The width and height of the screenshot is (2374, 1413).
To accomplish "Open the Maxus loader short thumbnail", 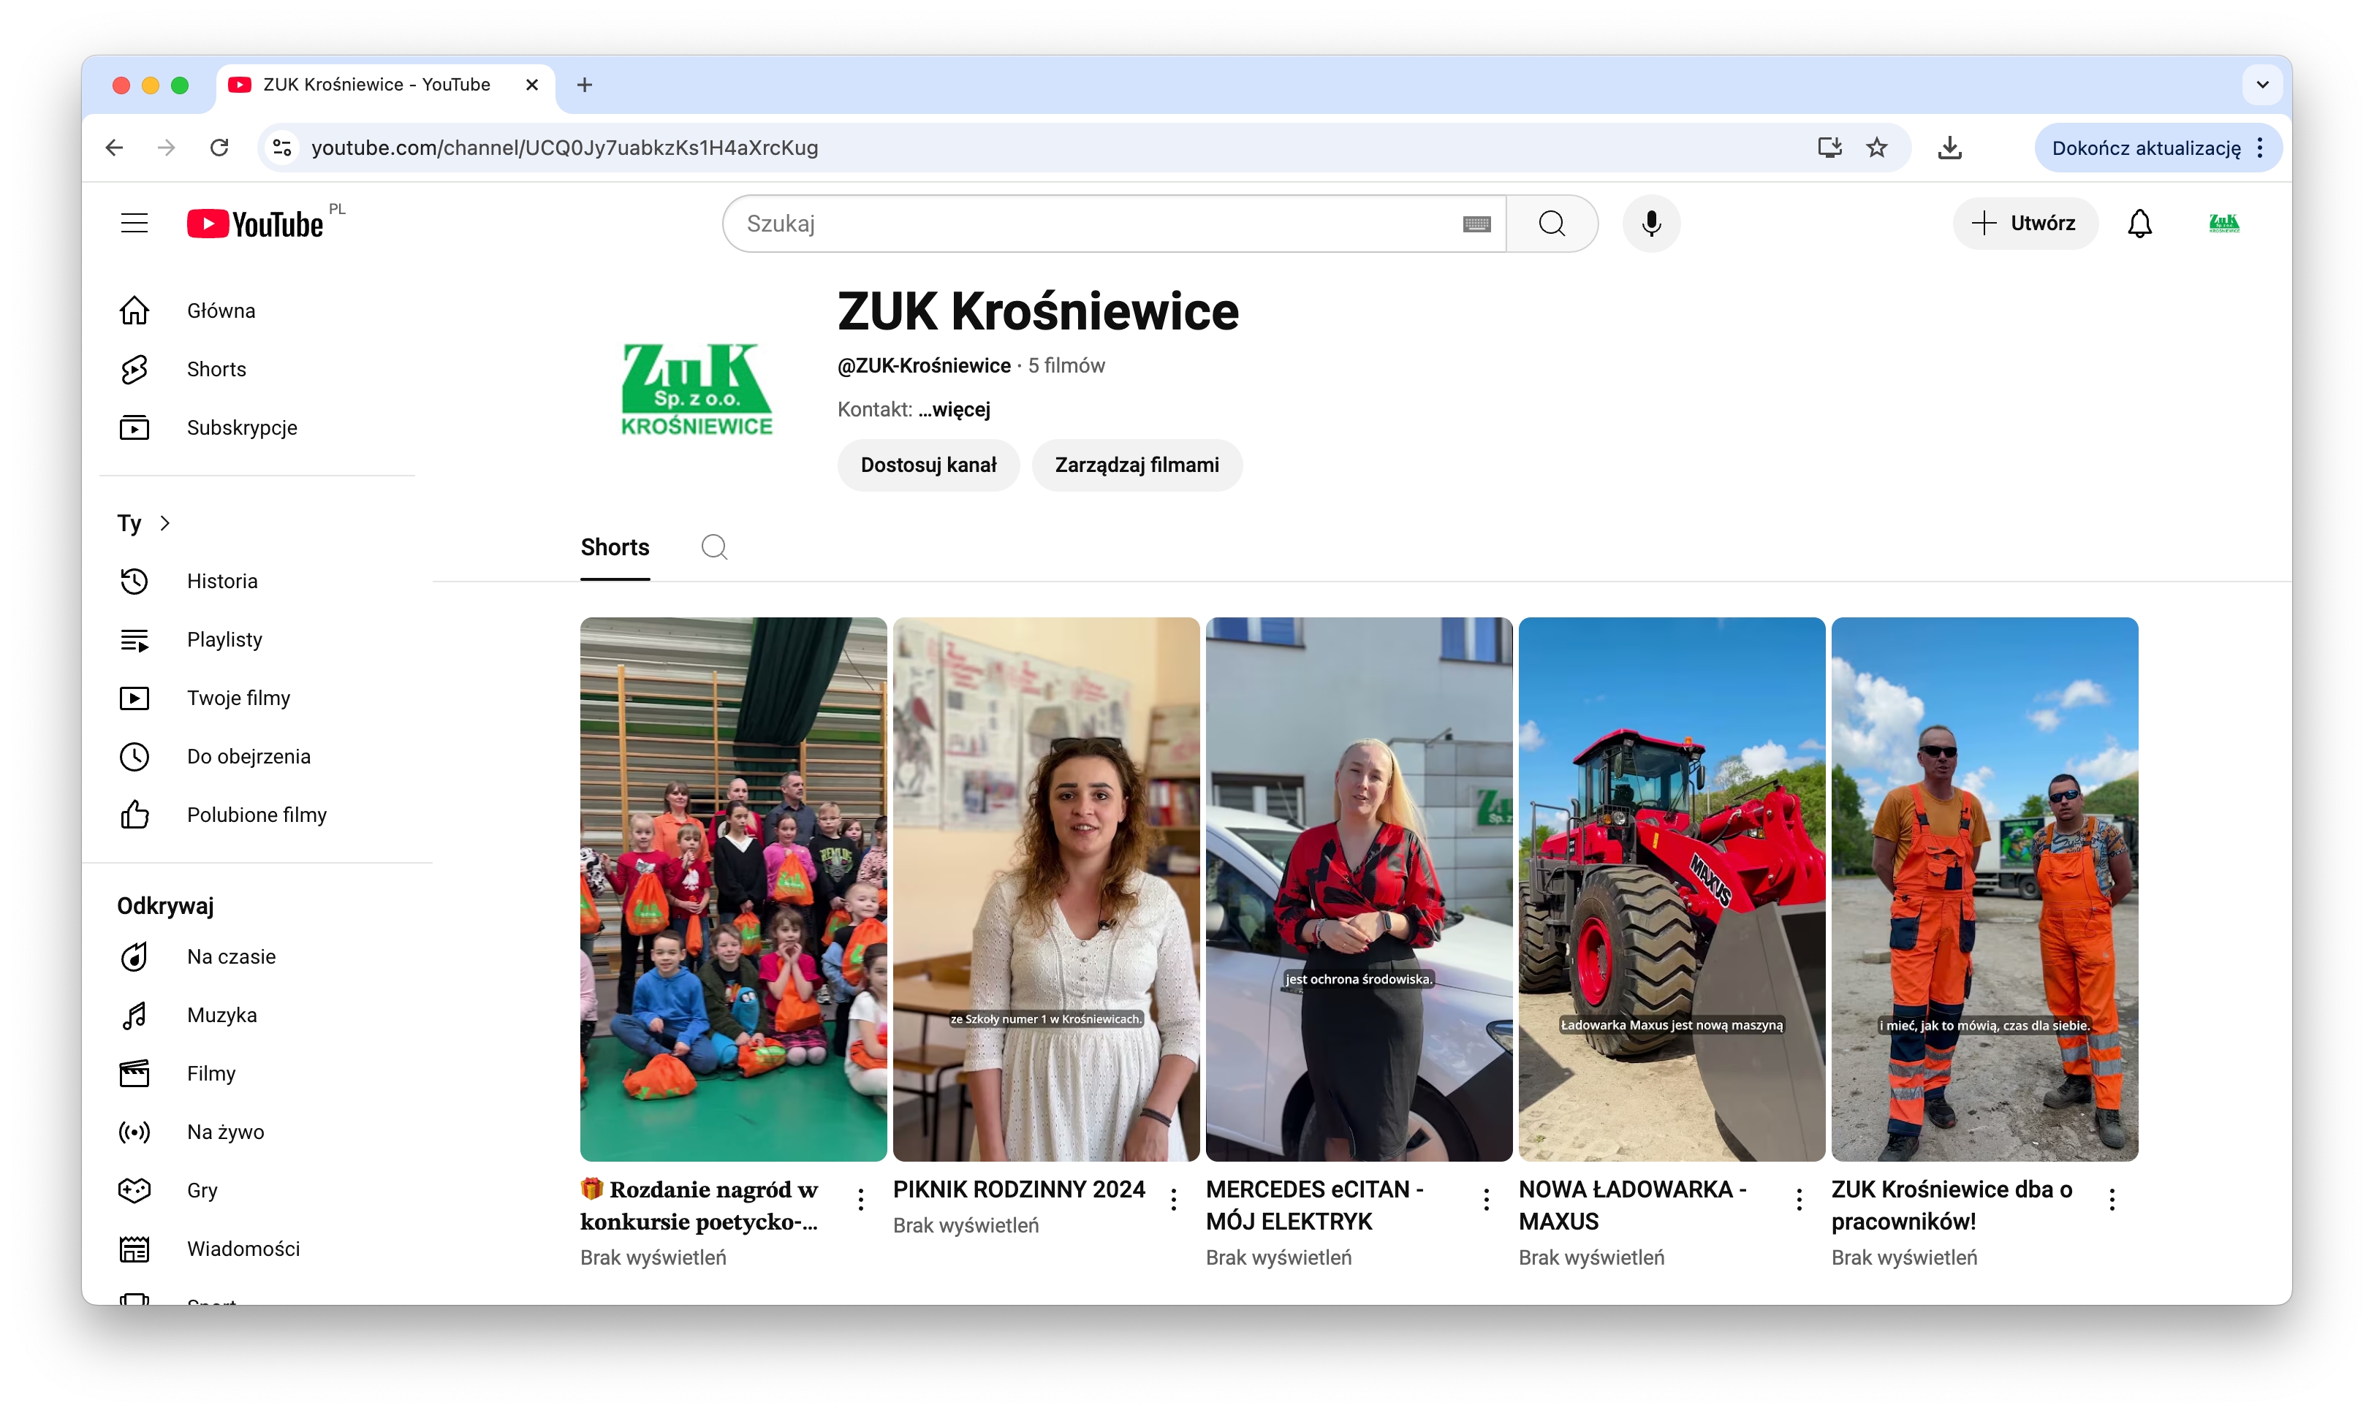I will click(x=1671, y=888).
